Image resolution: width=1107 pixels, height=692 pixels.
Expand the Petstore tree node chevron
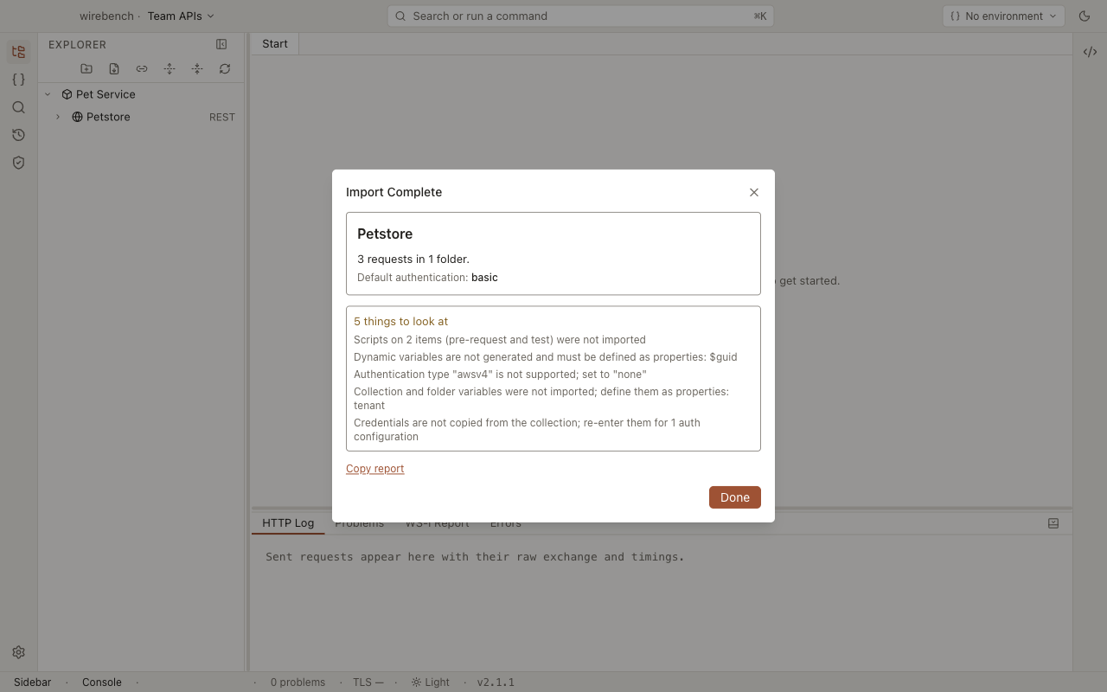tap(58, 117)
